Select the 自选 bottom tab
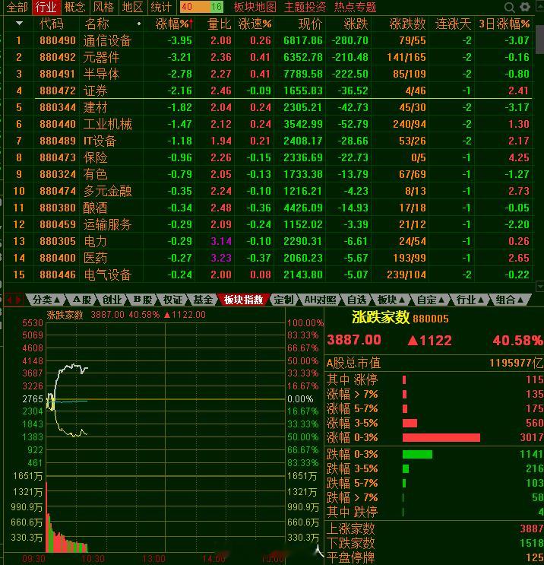 [x=356, y=300]
